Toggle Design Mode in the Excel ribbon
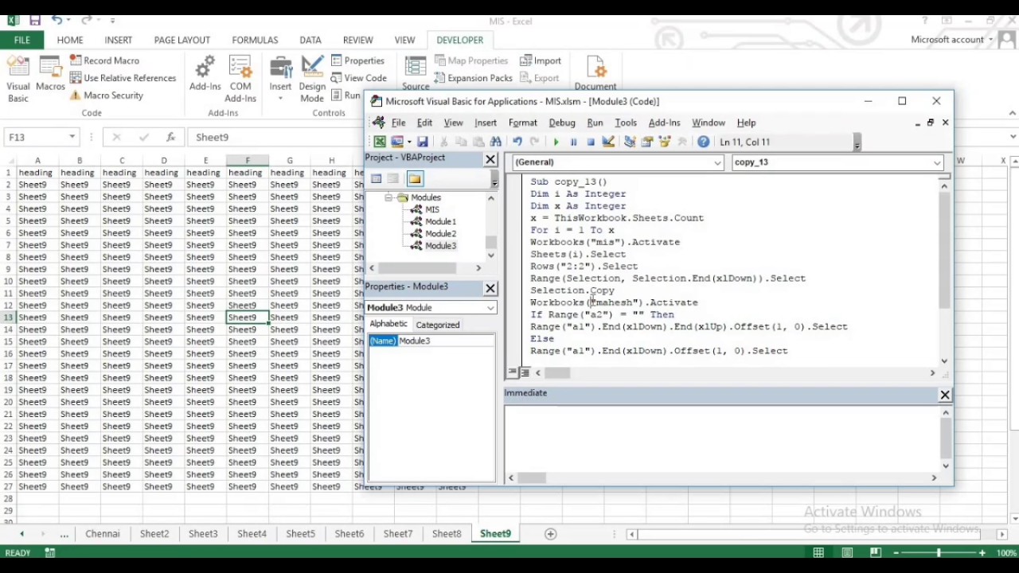Image resolution: width=1019 pixels, height=573 pixels. click(x=312, y=80)
